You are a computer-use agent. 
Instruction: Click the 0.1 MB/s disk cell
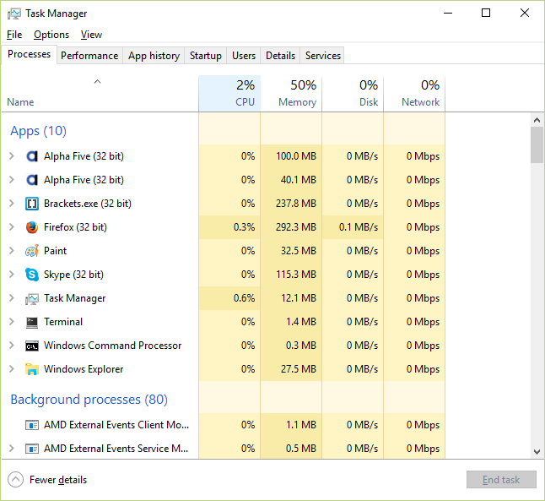[x=353, y=227]
